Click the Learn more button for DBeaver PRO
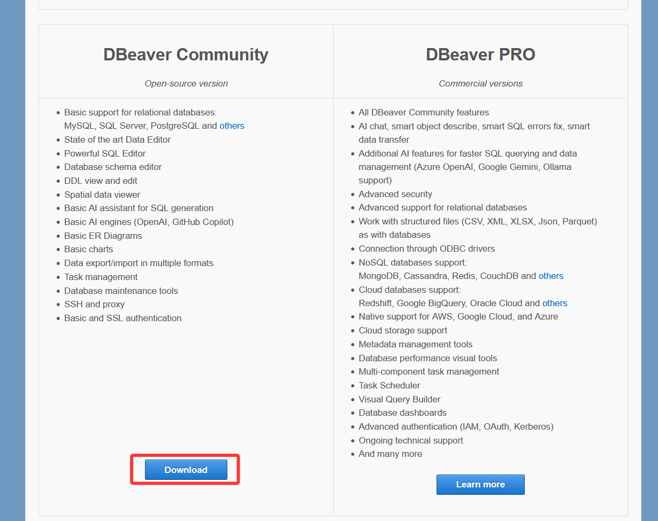Image resolution: width=658 pixels, height=521 pixels. click(480, 484)
